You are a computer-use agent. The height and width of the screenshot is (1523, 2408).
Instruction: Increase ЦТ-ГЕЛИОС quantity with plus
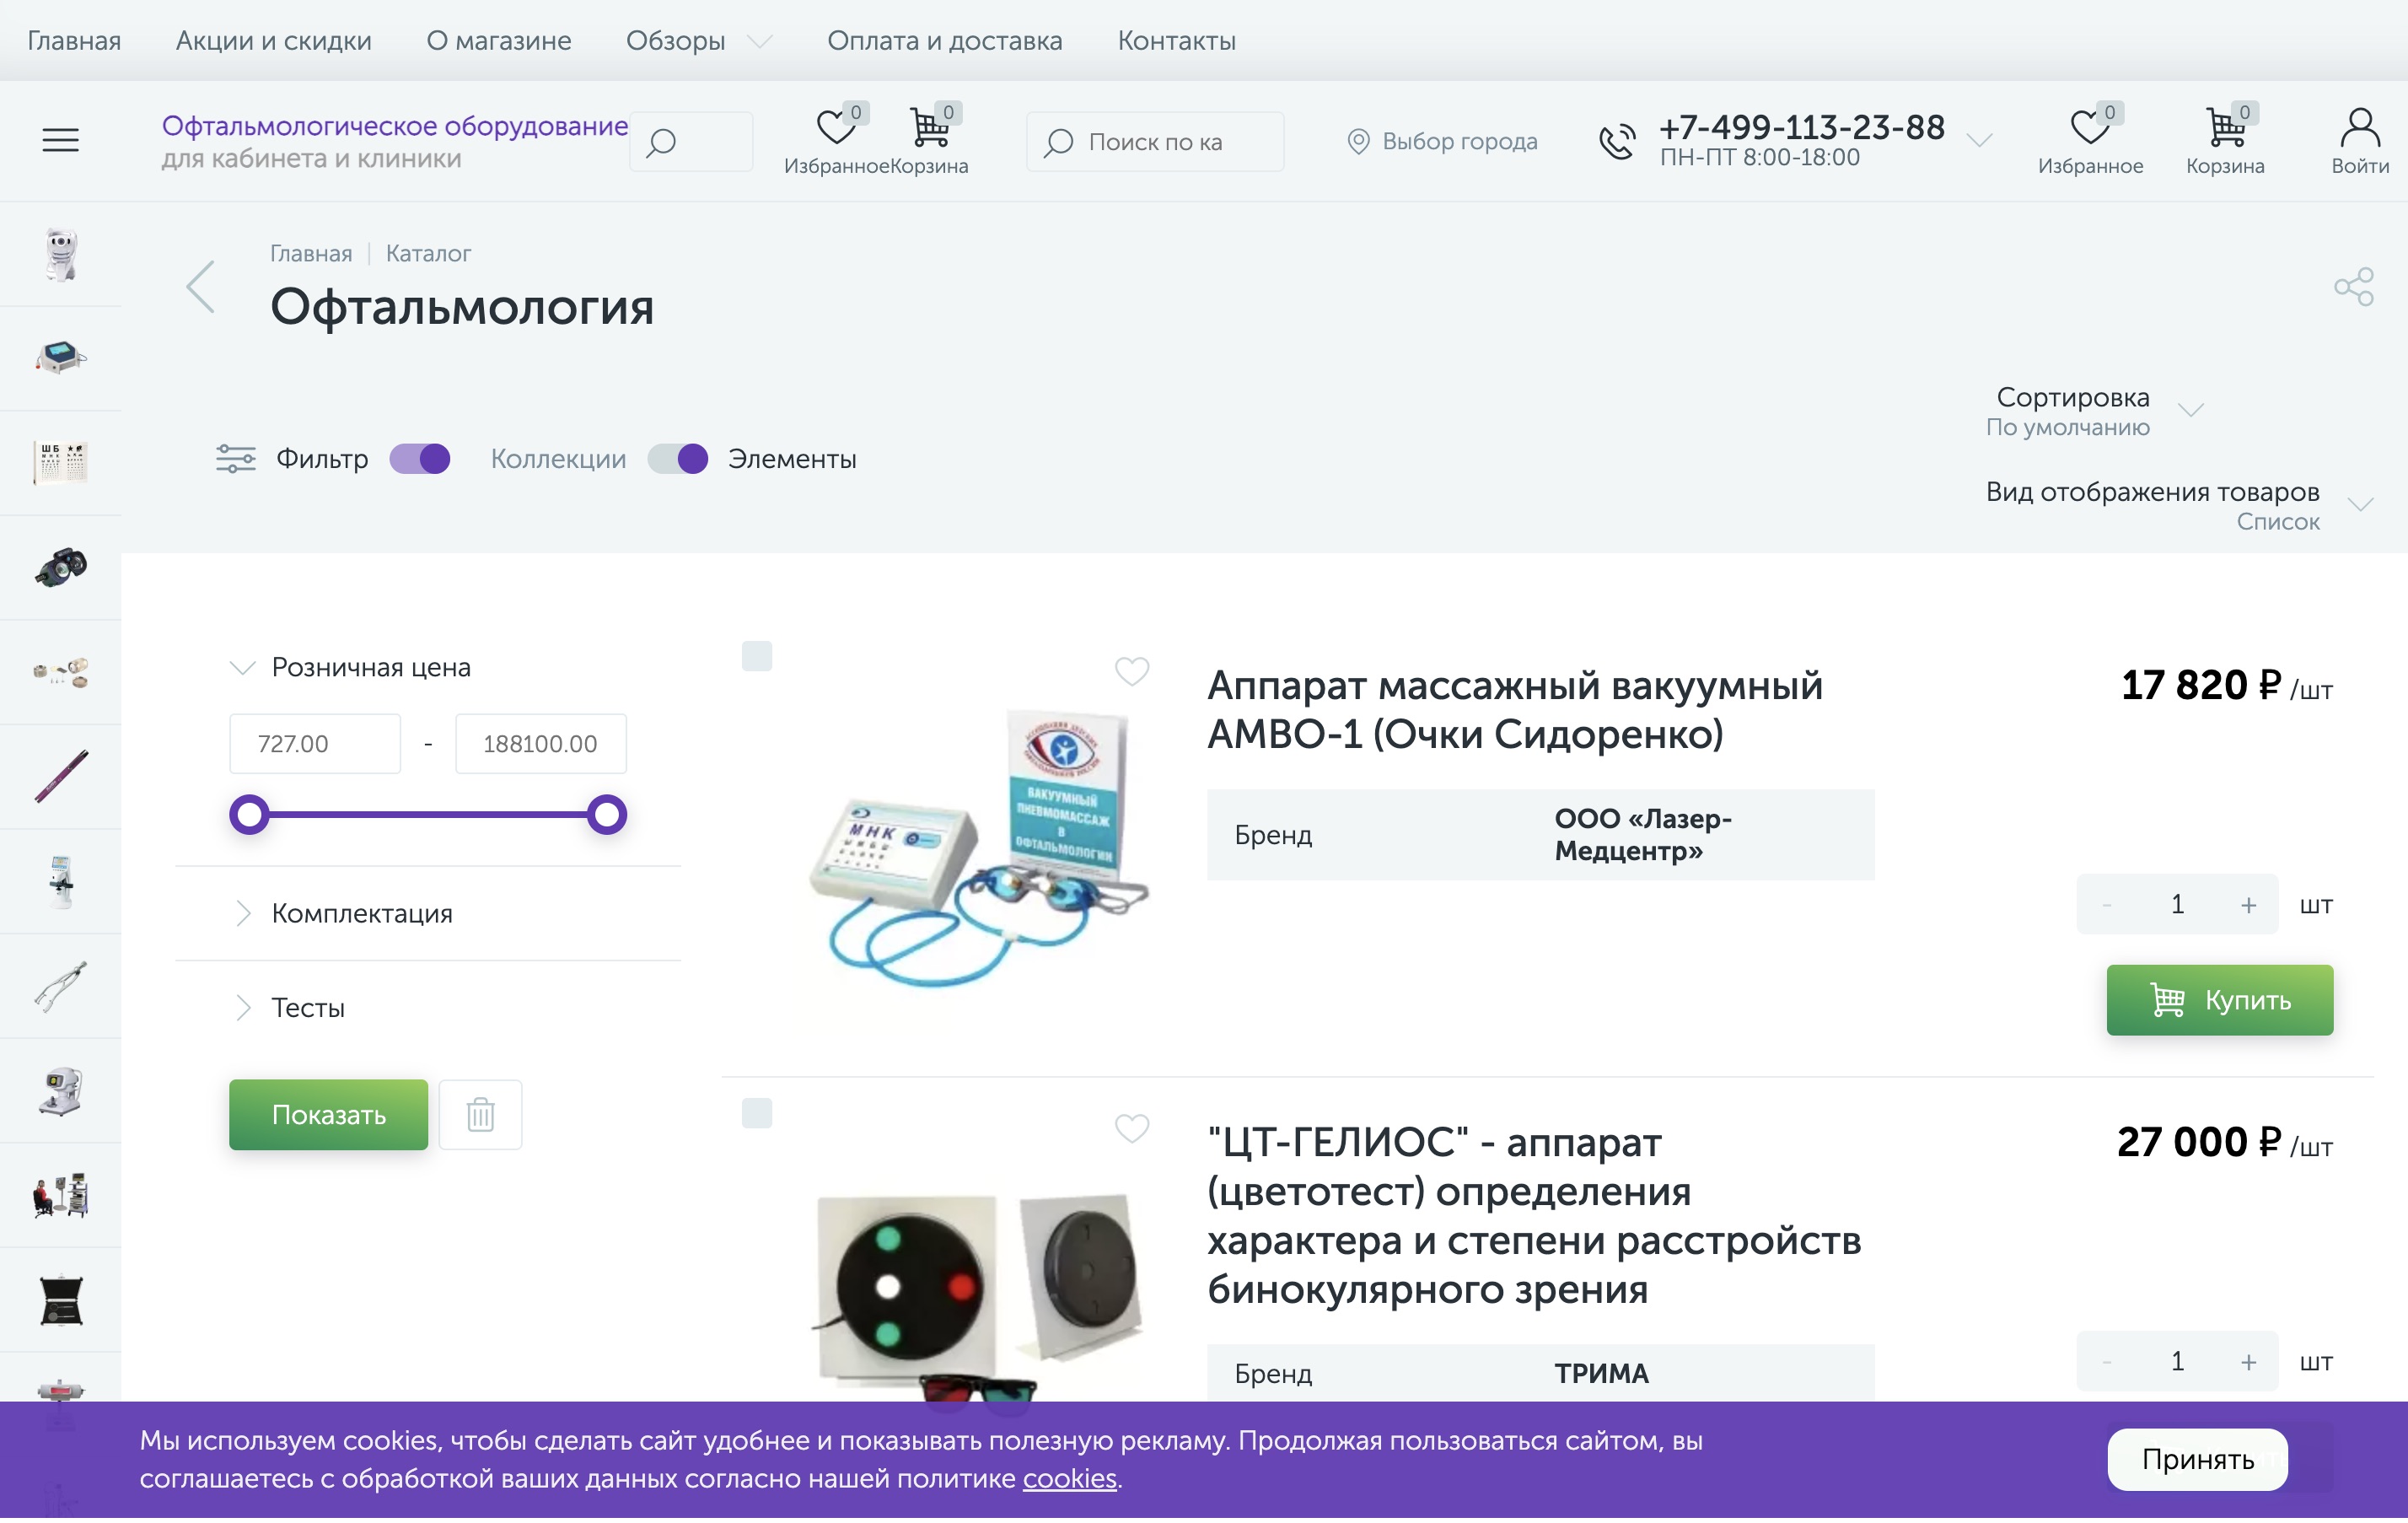coord(2248,1362)
